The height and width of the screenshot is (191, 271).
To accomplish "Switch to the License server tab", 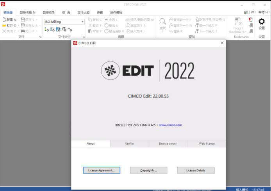I will coord(168,144).
